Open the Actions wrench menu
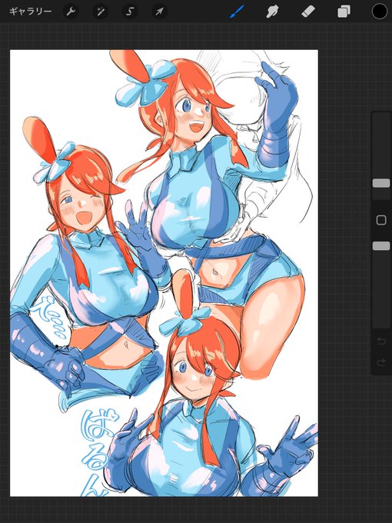 (71, 12)
